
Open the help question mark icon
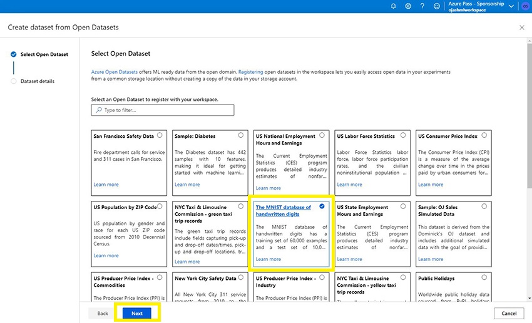tap(422, 6)
